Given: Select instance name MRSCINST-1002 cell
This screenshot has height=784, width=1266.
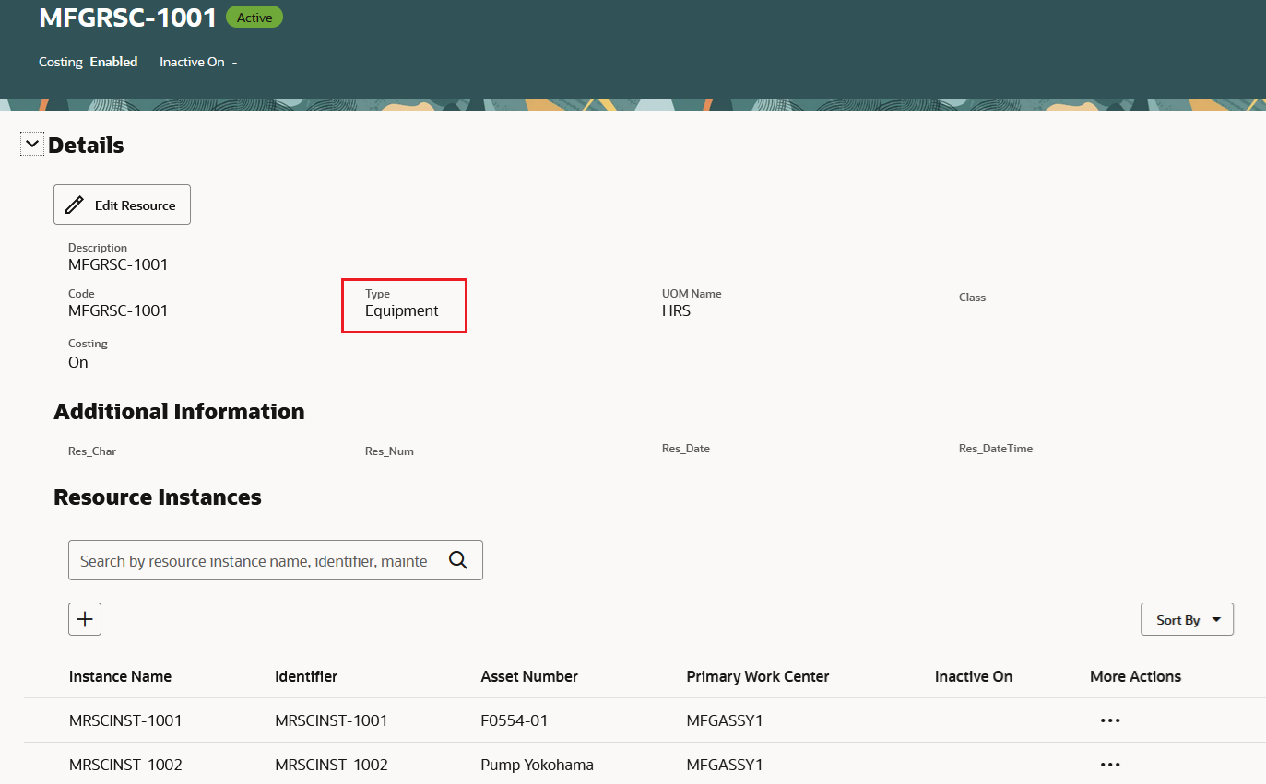Looking at the screenshot, I should (x=125, y=765).
